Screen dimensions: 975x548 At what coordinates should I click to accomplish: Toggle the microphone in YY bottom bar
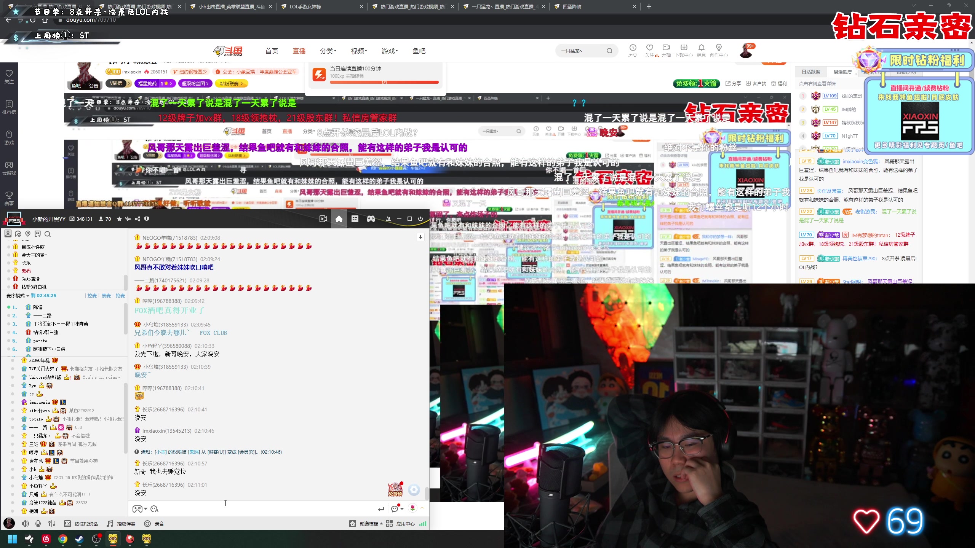(38, 524)
